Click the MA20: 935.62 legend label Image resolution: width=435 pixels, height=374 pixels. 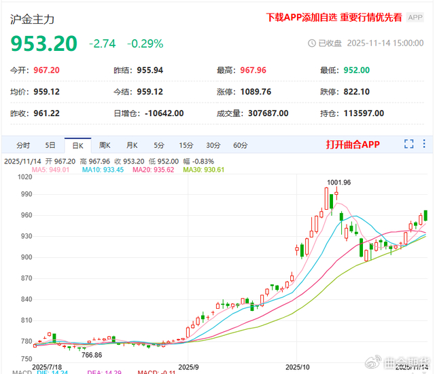(153, 170)
